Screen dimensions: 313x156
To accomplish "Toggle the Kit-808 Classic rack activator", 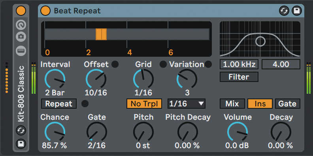I will 21,11.
